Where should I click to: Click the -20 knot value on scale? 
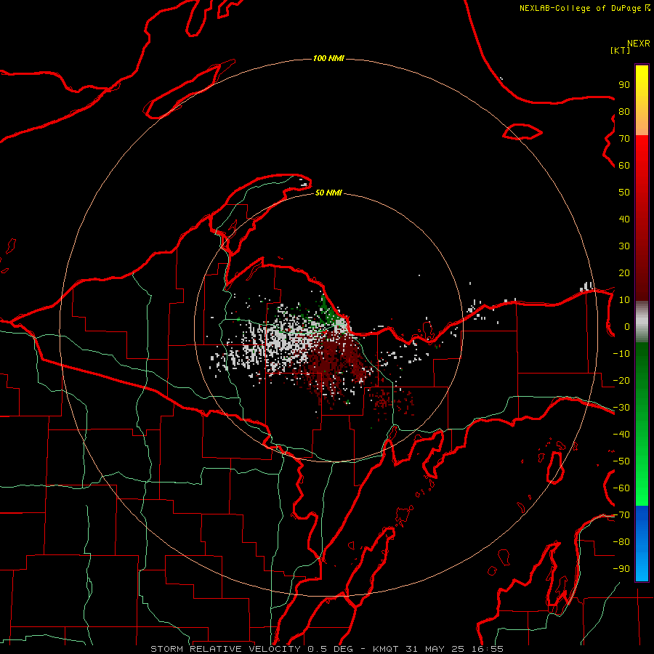pos(621,381)
